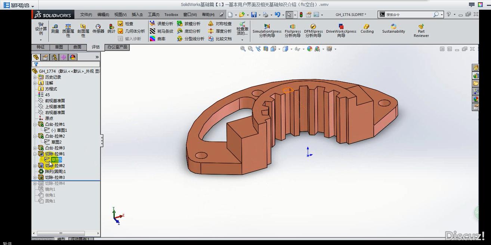The image size is (491, 245).
Task: Run 斑马条纹 zebra stripes analysis
Action: (x=161, y=31)
